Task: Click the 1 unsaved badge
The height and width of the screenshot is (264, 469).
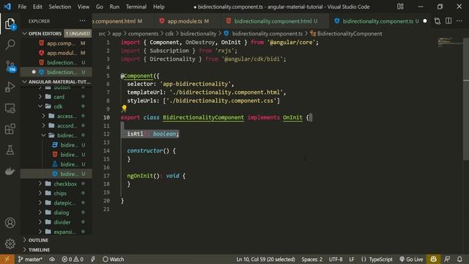Action: coord(78,34)
